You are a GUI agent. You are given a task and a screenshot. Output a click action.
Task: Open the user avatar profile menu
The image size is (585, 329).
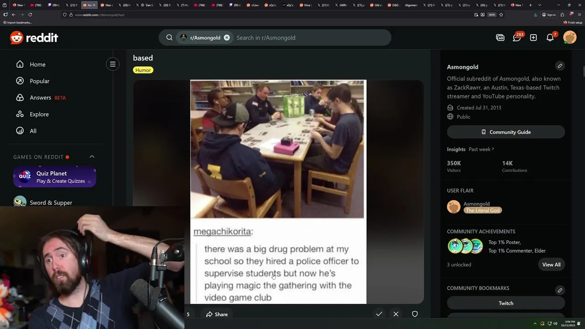[x=570, y=37]
